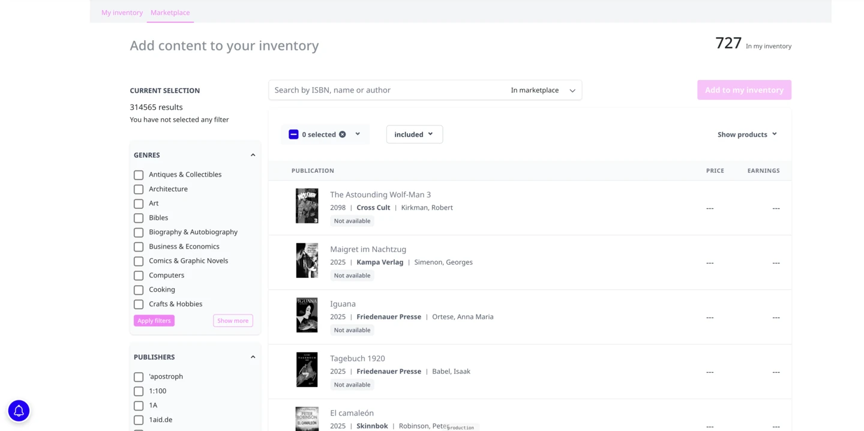Open the Iguana cover thumbnail
Screen dimensions: 864x431
click(x=307, y=315)
